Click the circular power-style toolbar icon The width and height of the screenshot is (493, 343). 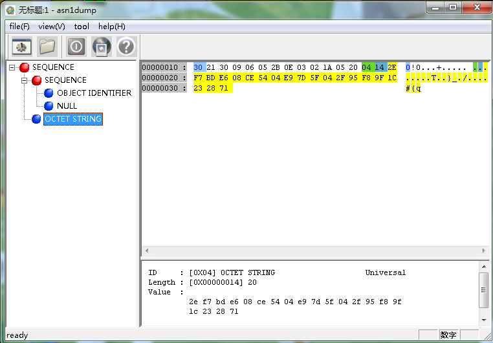click(76, 47)
